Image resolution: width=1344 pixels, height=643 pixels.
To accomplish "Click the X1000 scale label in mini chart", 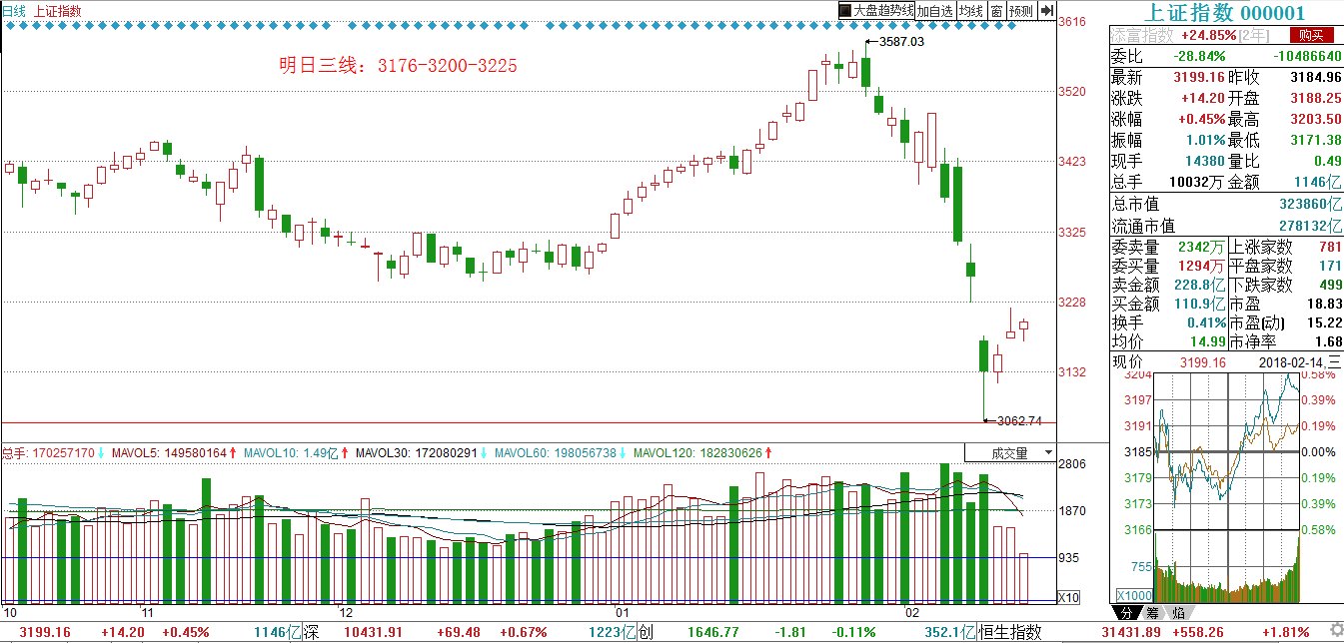I will 1132,596.
